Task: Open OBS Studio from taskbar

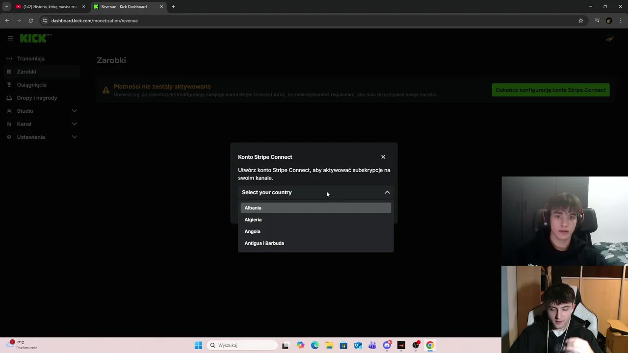Action: 416,345
